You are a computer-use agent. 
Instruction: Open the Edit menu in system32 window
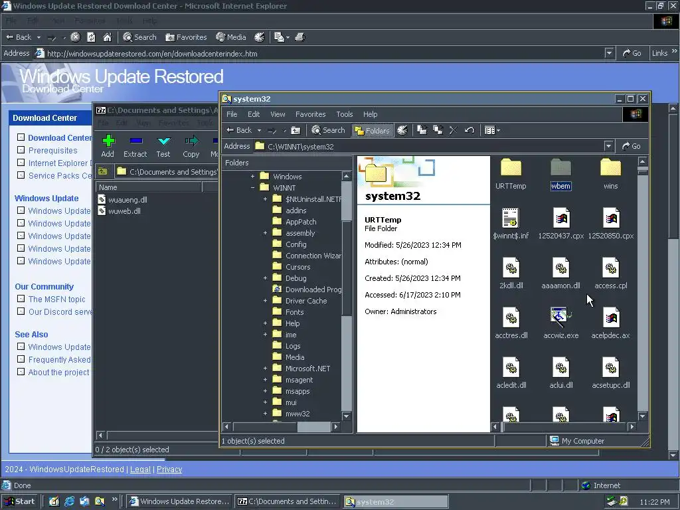point(254,114)
